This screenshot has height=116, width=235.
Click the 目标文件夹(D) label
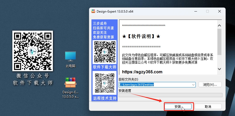point(128,79)
